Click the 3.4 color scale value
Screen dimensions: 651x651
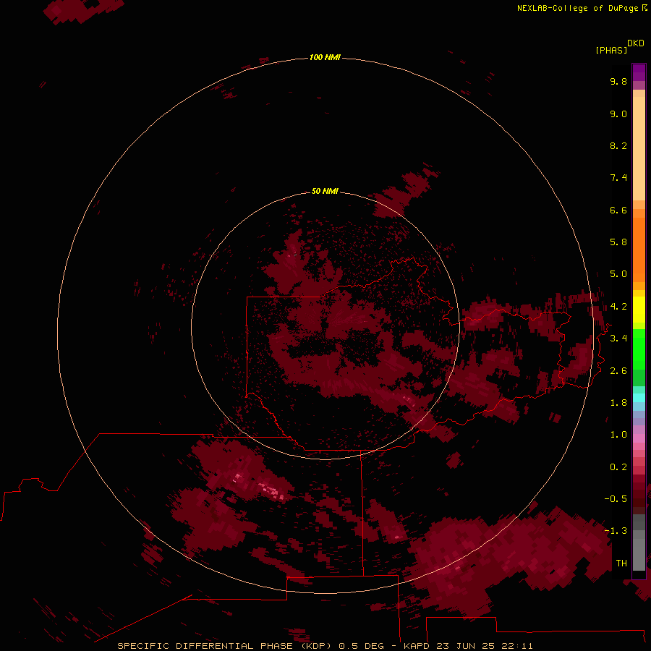click(618, 339)
